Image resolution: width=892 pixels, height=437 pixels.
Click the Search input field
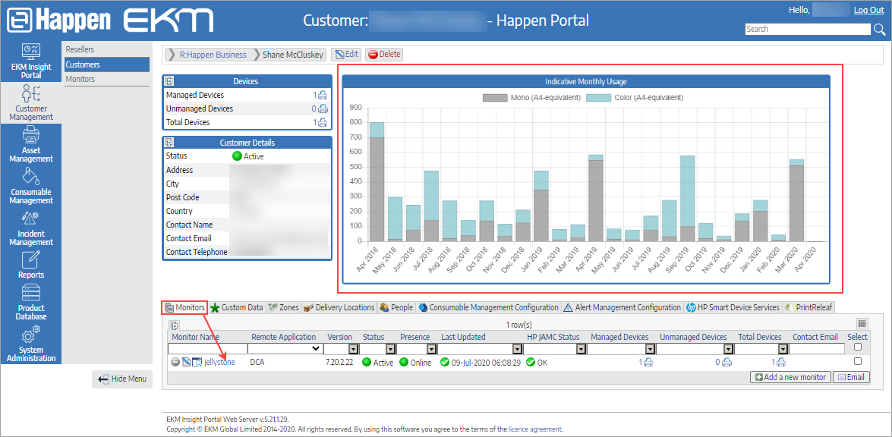pos(807,30)
